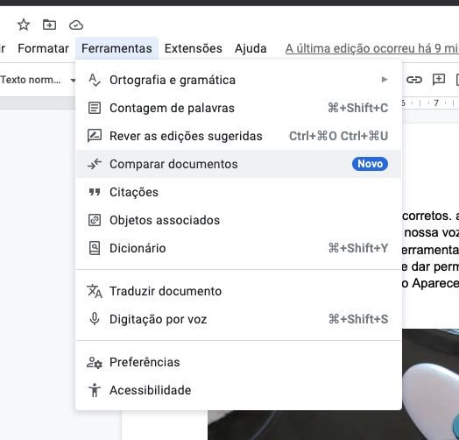The height and width of the screenshot is (440, 459).
Task: Click the add comment icon in toolbar
Action: click(x=439, y=80)
